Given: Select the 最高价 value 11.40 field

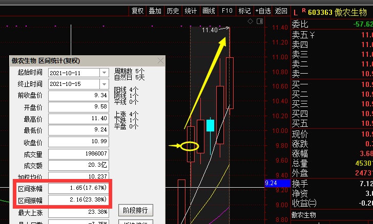Looking at the screenshot, I should [78, 119].
